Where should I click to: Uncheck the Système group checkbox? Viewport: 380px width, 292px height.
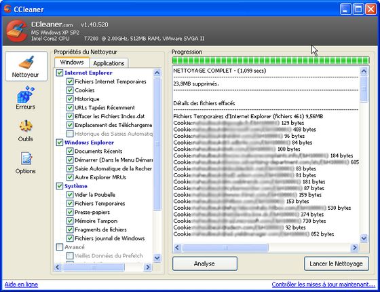pyautogui.click(x=60, y=186)
